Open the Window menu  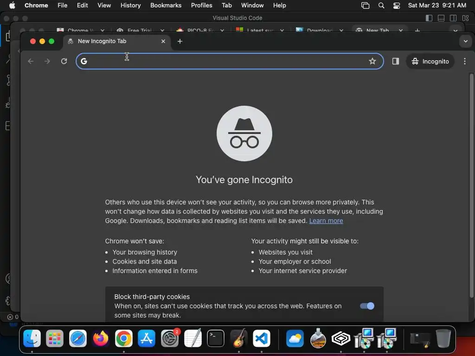[x=252, y=6]
